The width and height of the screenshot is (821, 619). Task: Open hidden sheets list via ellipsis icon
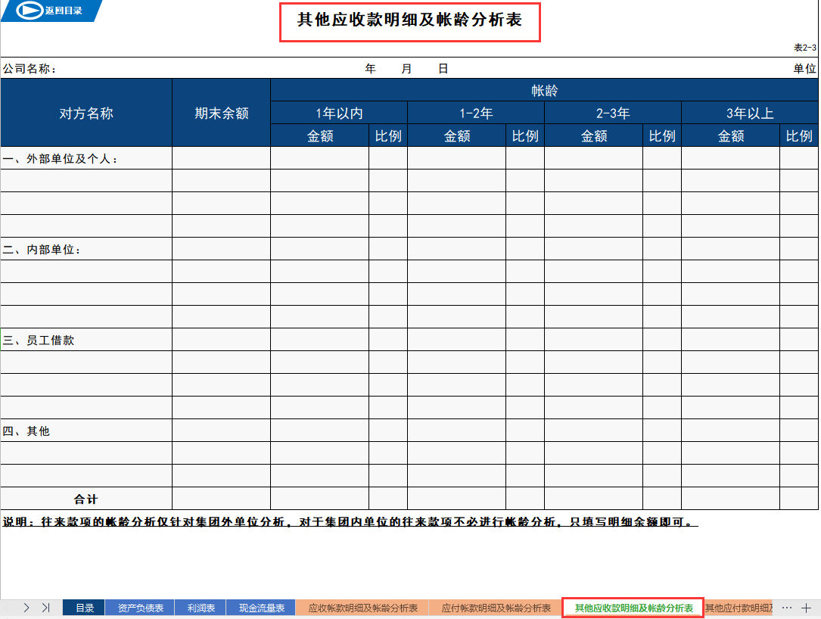[785, 607]
